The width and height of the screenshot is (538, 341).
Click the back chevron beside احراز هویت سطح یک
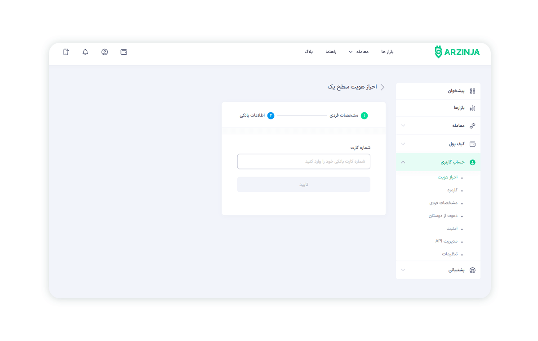pyautogui.click(x=382, y=87)
